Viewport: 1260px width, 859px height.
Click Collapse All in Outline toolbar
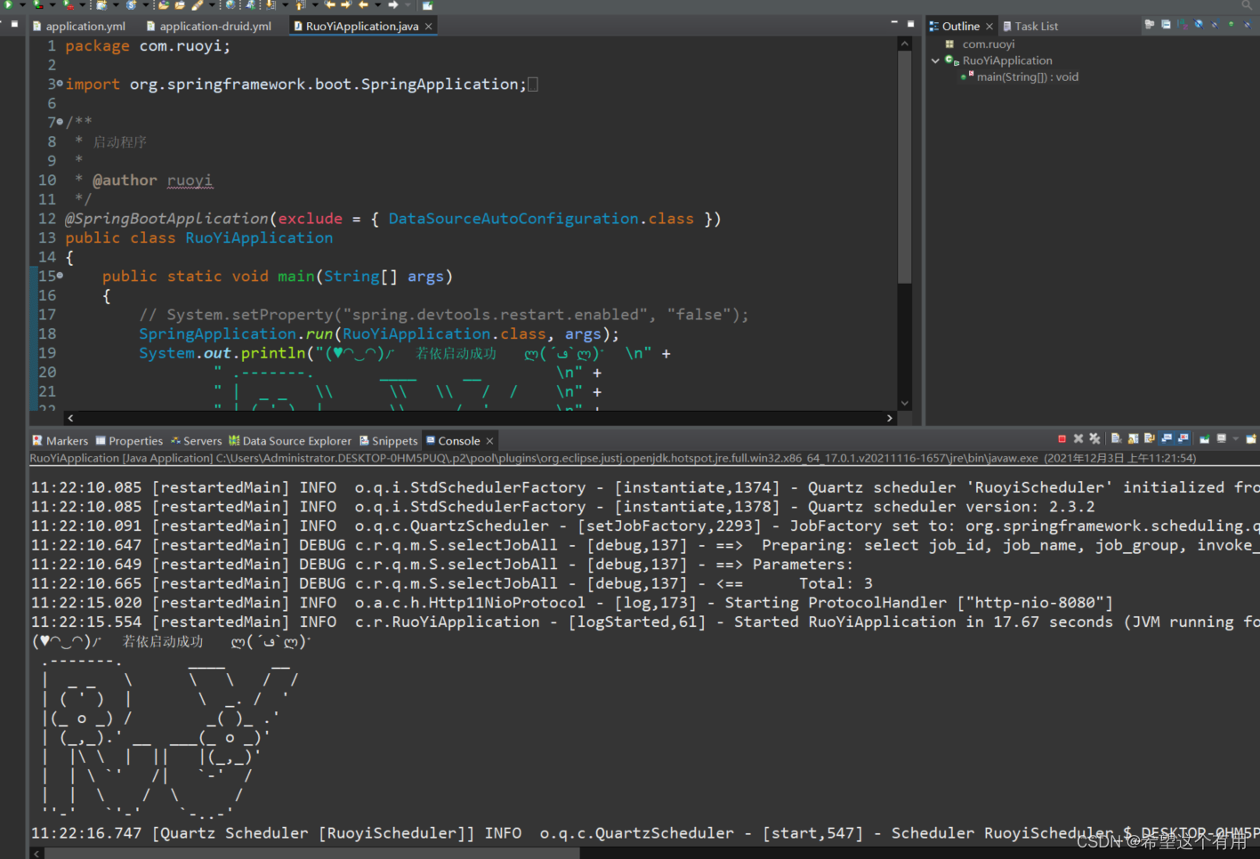(1166, 25)
